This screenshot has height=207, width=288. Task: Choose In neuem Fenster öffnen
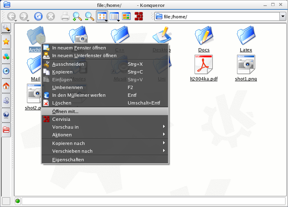coord(105,48)
